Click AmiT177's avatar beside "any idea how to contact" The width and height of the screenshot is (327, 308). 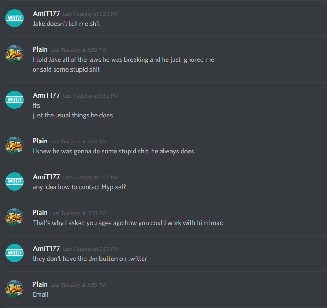[x=15, y=181]
